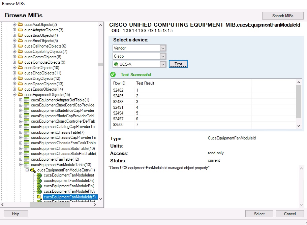
Task: Select result row 92500
Action: coord(204,124)
